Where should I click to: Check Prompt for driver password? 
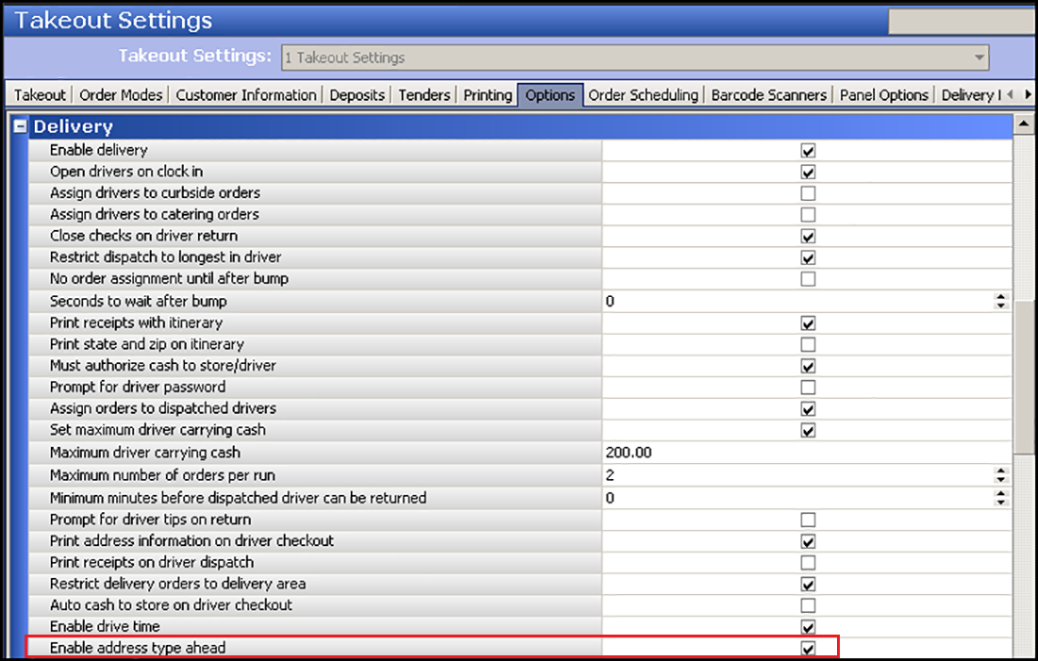point(808,388)
